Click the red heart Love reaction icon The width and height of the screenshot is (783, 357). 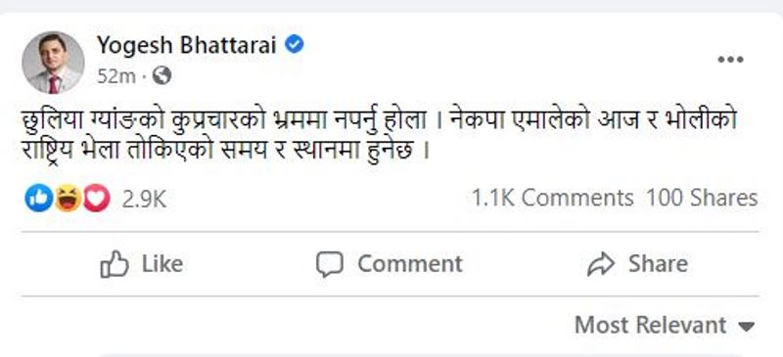pyautogui.click(x=96, y=199)
